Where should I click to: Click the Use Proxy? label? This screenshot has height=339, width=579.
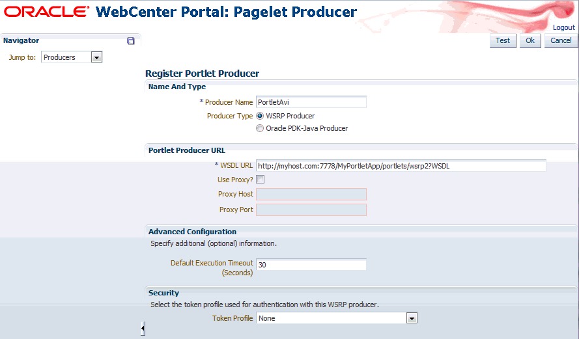click(x=235, y=180)
